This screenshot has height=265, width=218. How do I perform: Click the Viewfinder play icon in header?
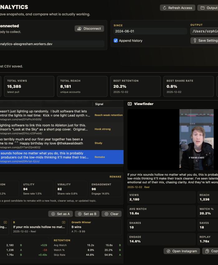[130, 104]
